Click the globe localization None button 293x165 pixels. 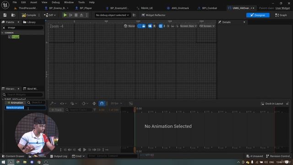tap(129, 26)
